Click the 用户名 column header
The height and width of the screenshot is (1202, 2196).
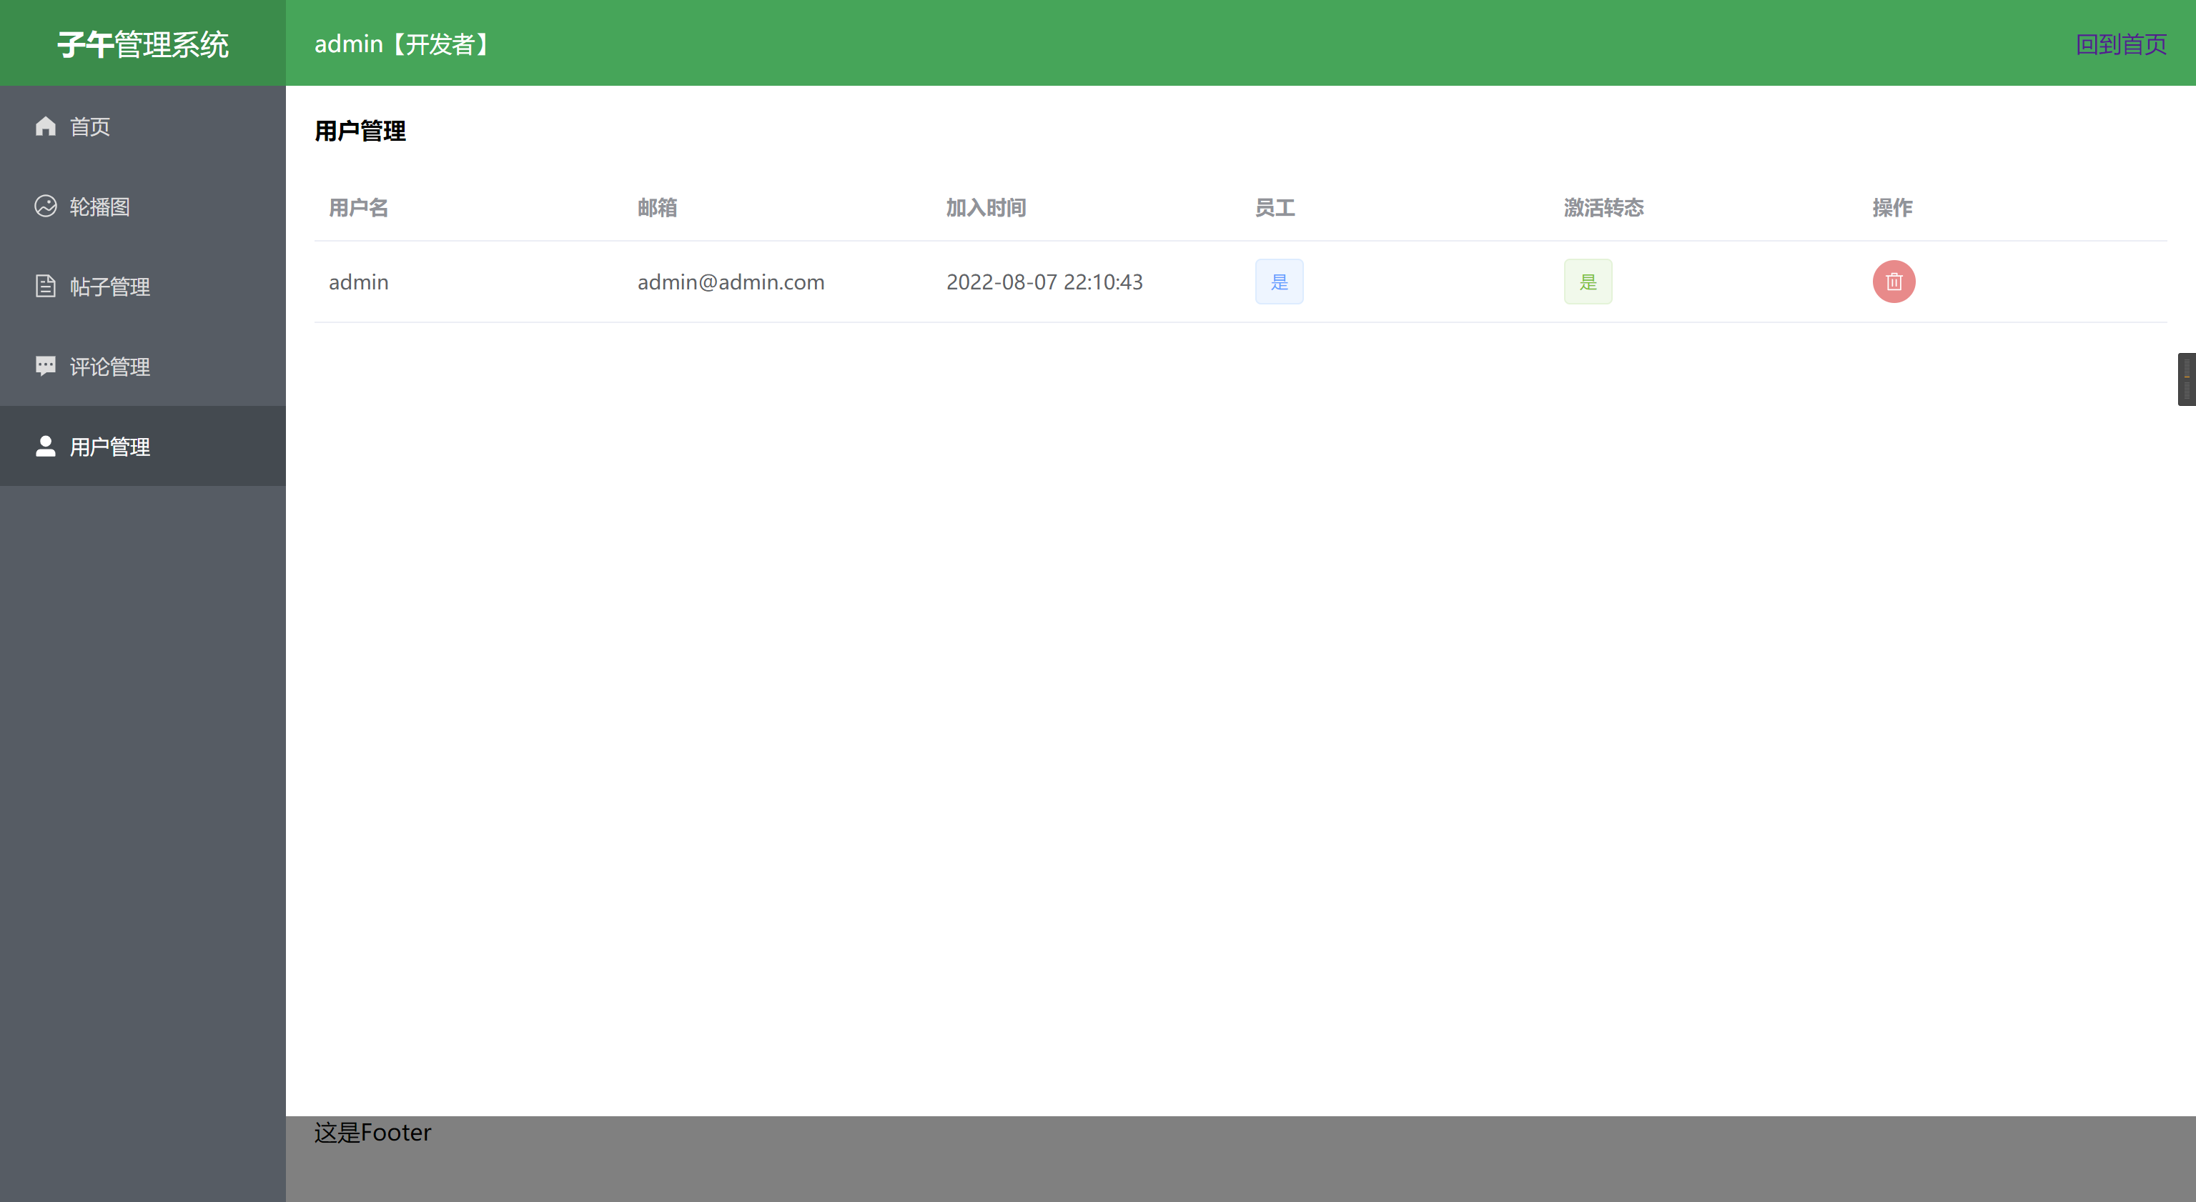[x=358, y=208]
